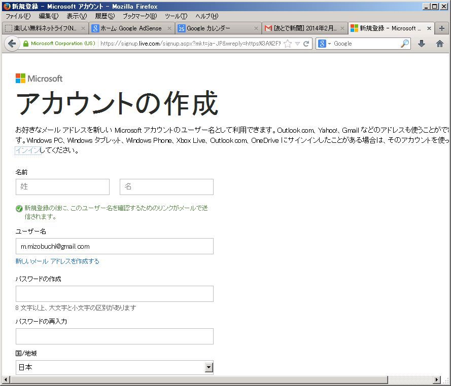Screen dimensions: 451x386
Task: Switch to the Google カレンダー tab
Action: coord(218,28)
